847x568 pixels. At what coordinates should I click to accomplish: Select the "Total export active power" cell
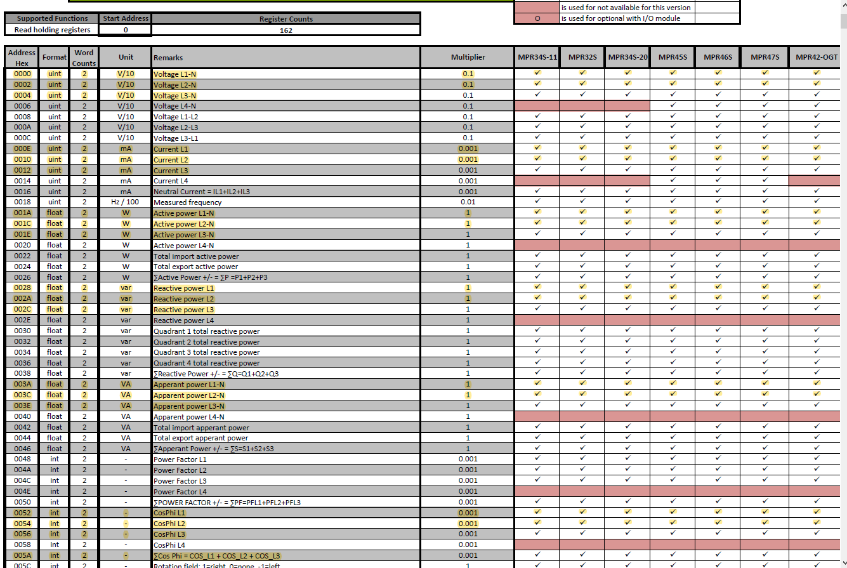click(x=286, y=267)
